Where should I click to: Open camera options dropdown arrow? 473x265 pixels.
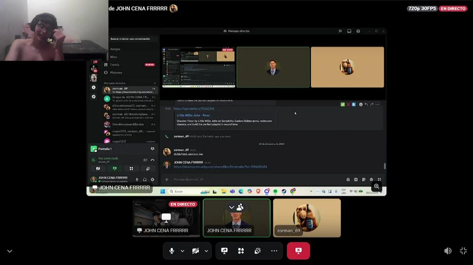206,251
